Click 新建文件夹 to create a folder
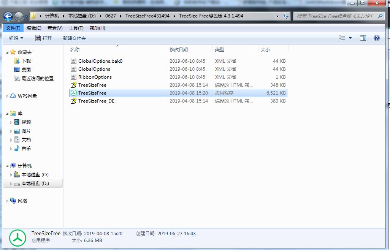This screenshot has width=390, height=250. (75, 38)
